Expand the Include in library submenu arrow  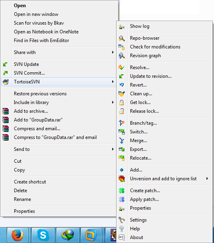pyautogui.click(x=113, y=102)
